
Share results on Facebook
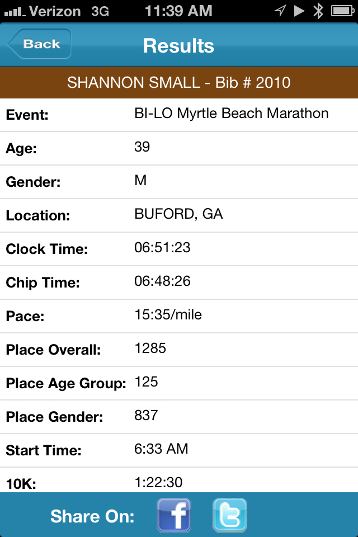click(174, 515)
